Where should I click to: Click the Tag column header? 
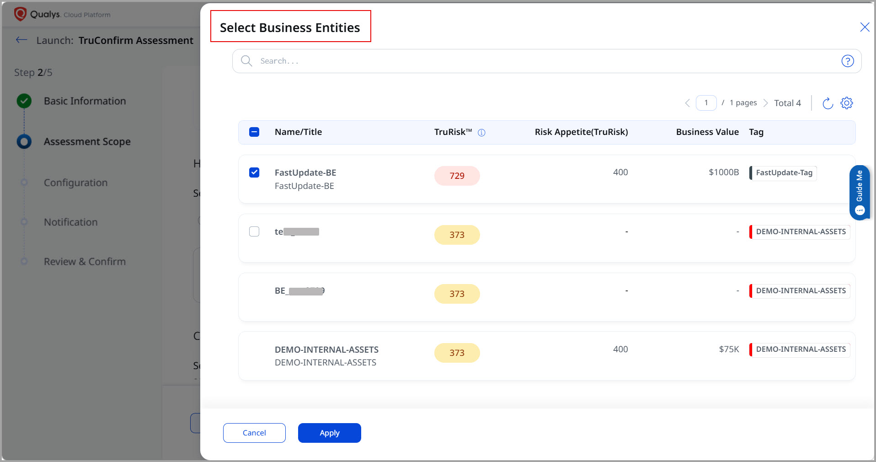(x=756, y=132)
